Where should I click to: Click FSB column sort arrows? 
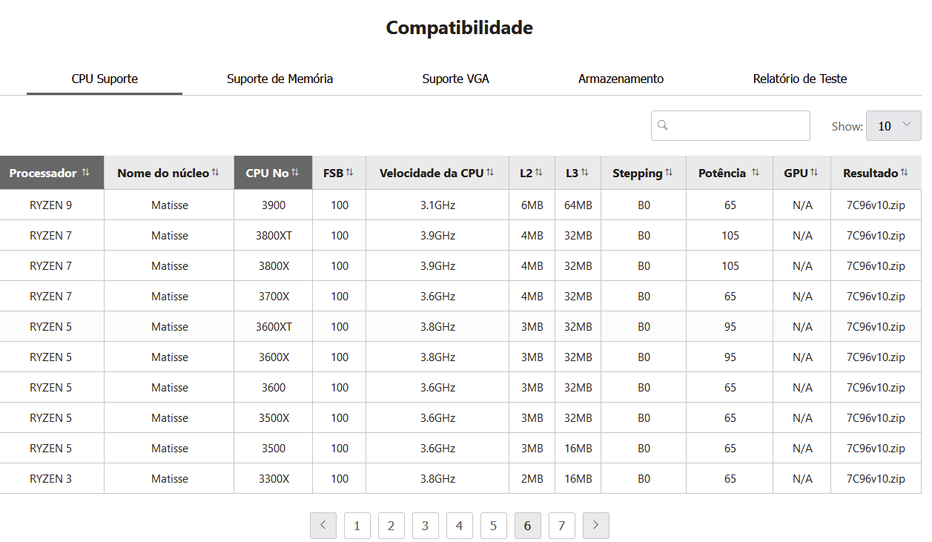coord(350,172)
